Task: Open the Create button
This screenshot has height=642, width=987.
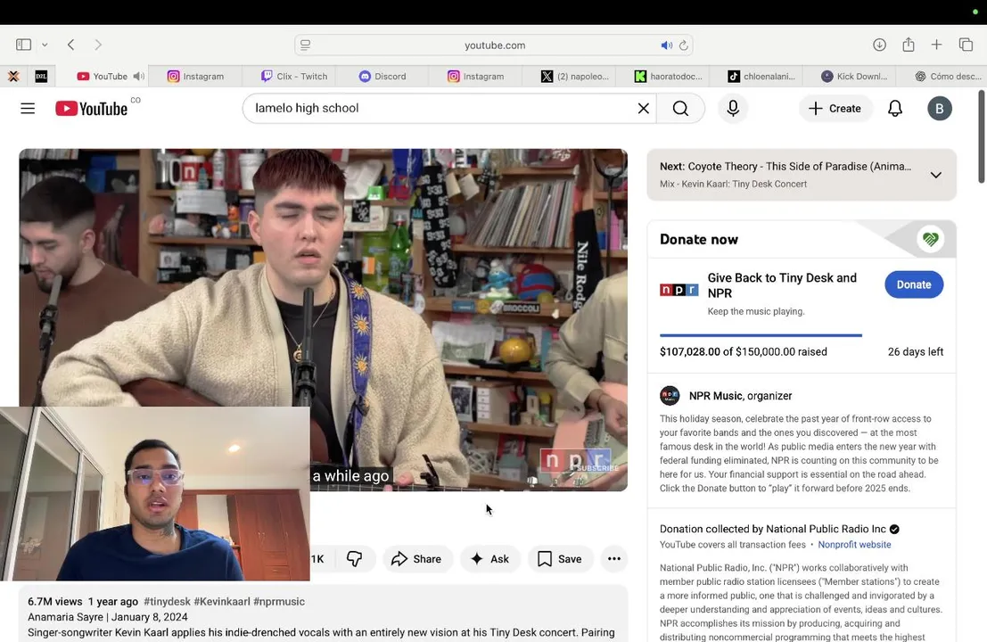Action: pyautogui.click(x=835, y=108)
